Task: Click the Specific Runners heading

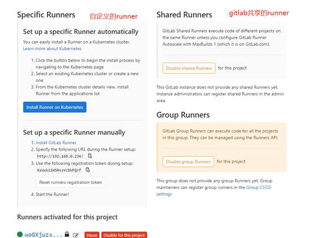Action: [46, 15]
